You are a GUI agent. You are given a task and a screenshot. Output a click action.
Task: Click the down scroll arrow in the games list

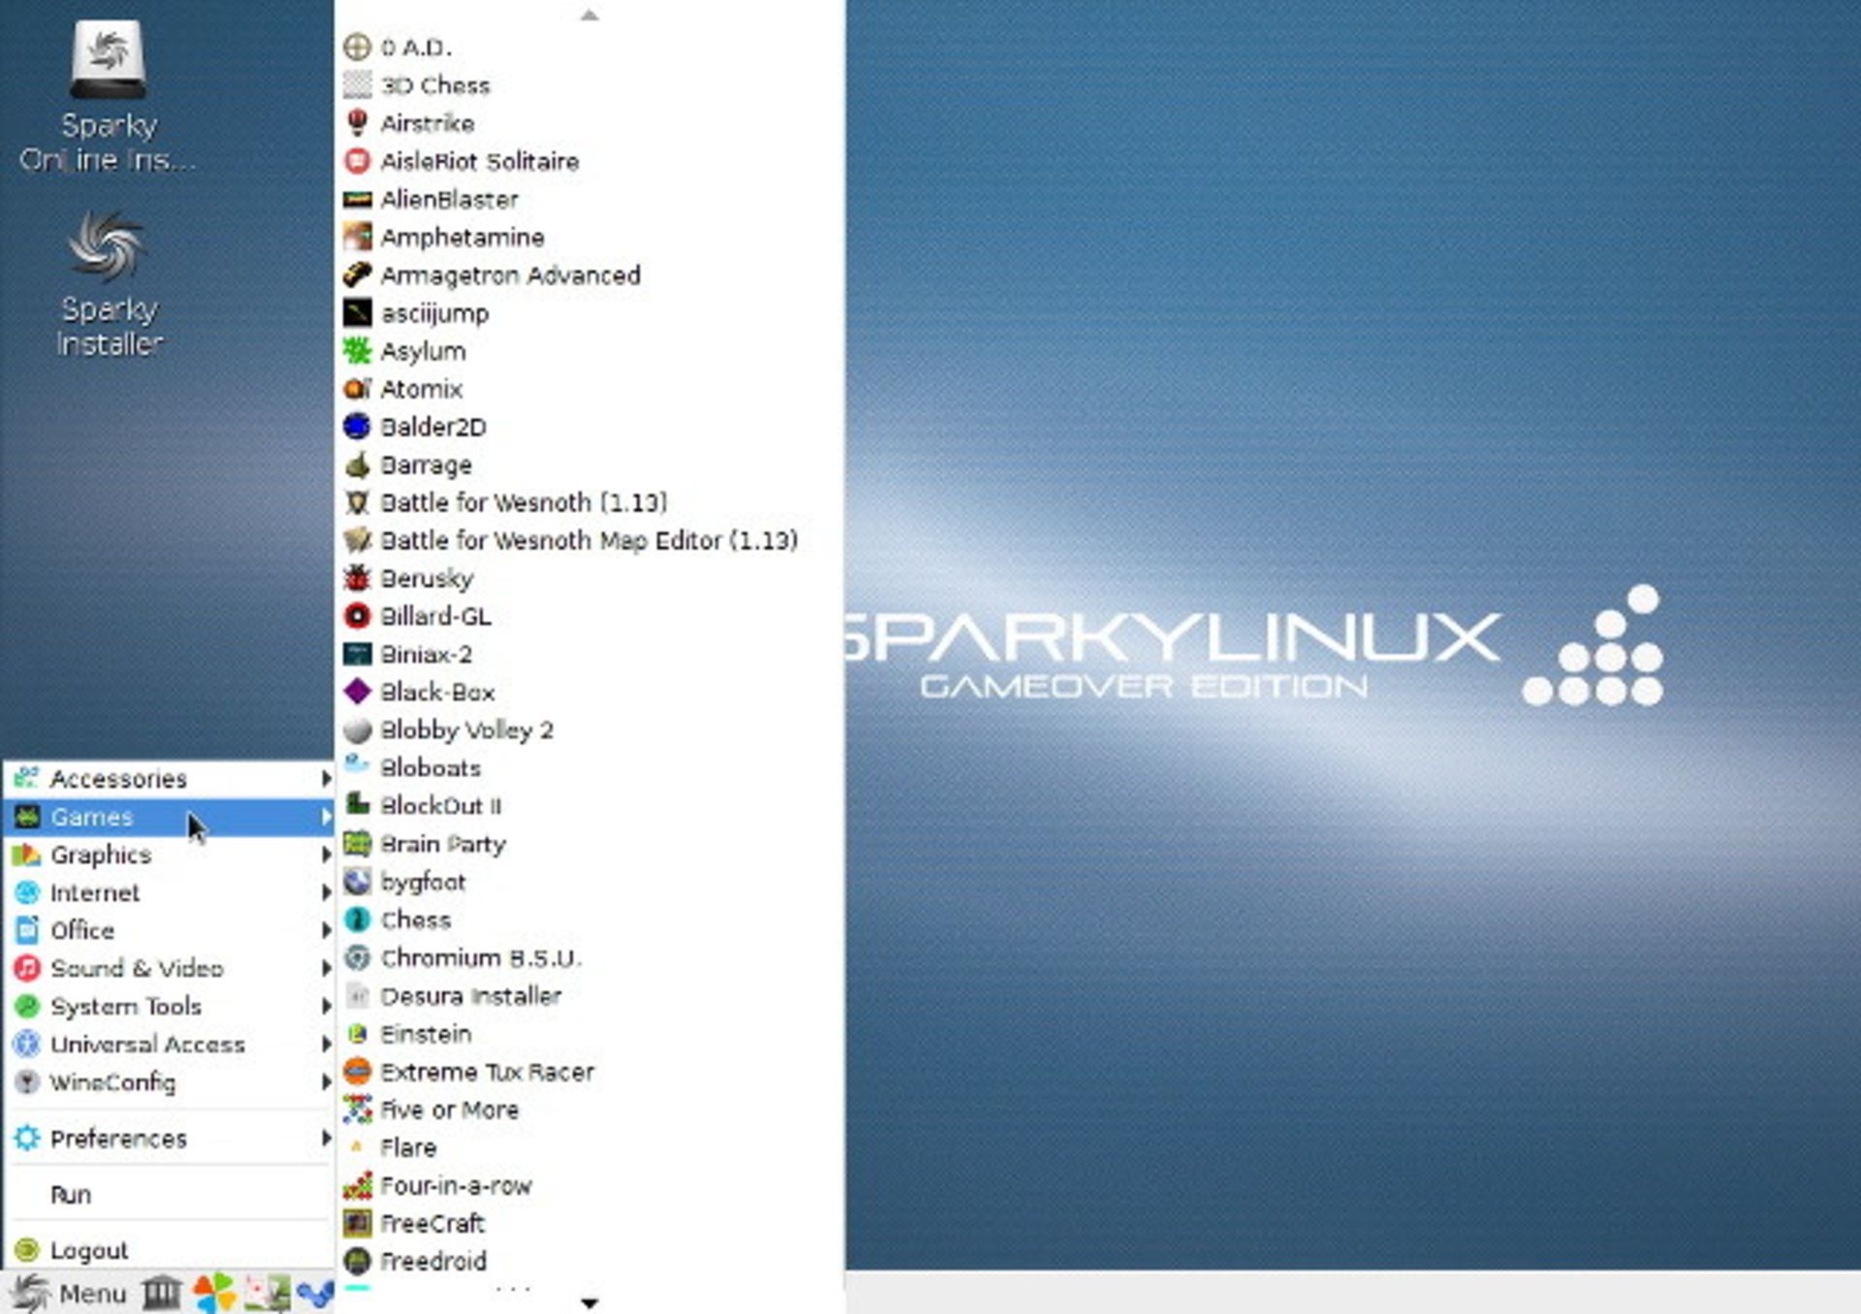coord(589,1303)
